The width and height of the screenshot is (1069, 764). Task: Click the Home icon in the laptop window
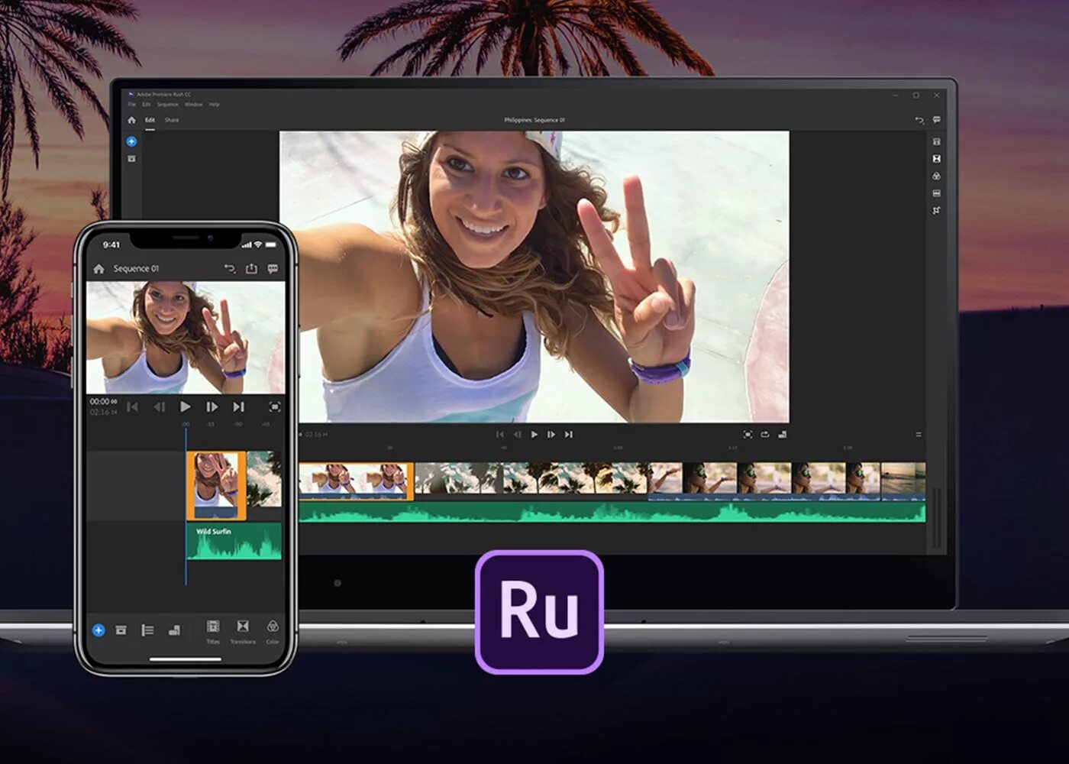[x=131, y=120]
